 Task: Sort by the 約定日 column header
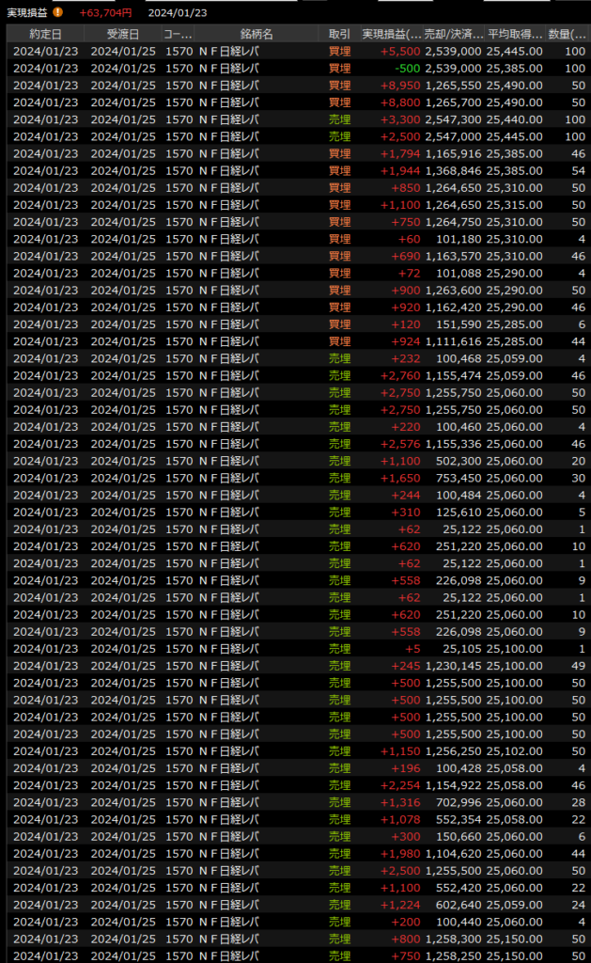click(44, 34)
